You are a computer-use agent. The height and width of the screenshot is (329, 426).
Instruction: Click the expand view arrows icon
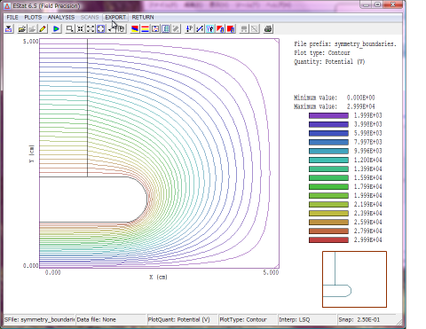point(91,29)
